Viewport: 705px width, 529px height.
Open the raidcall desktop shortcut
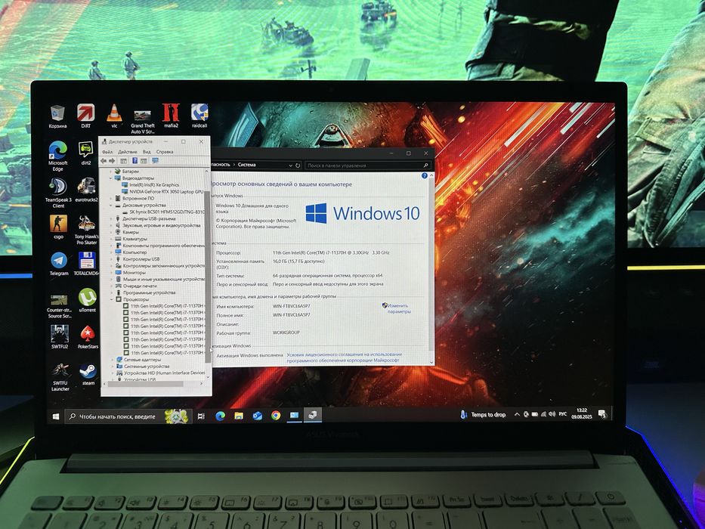[199, 116]
